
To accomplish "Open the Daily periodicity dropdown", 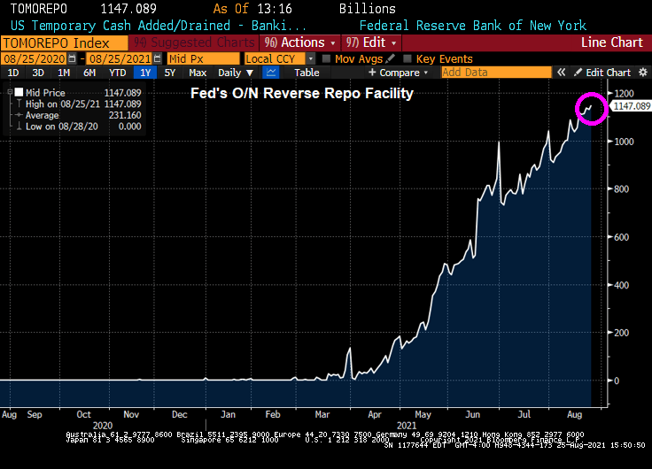I will (234, 73).
